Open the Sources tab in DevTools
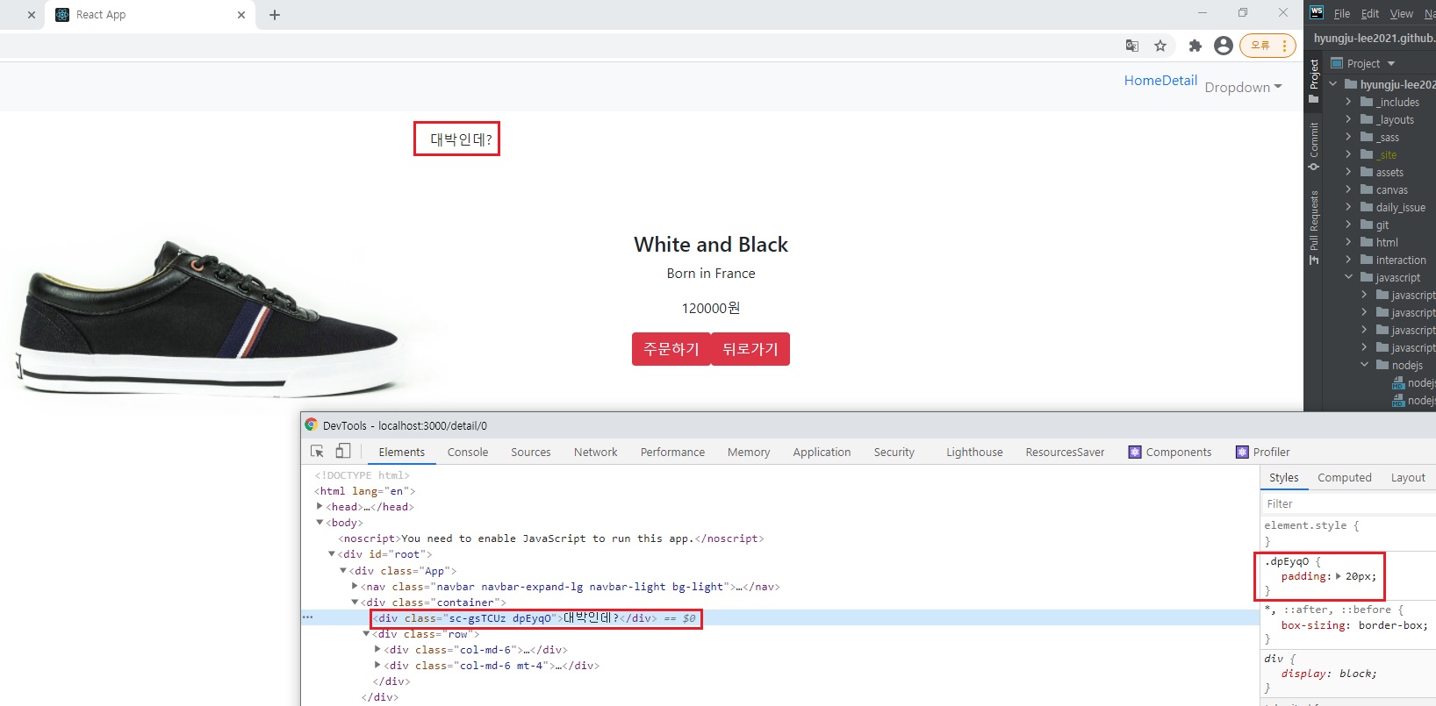Image resolution: width=1436 pixels, height=706 pixels. click(531, 453)
